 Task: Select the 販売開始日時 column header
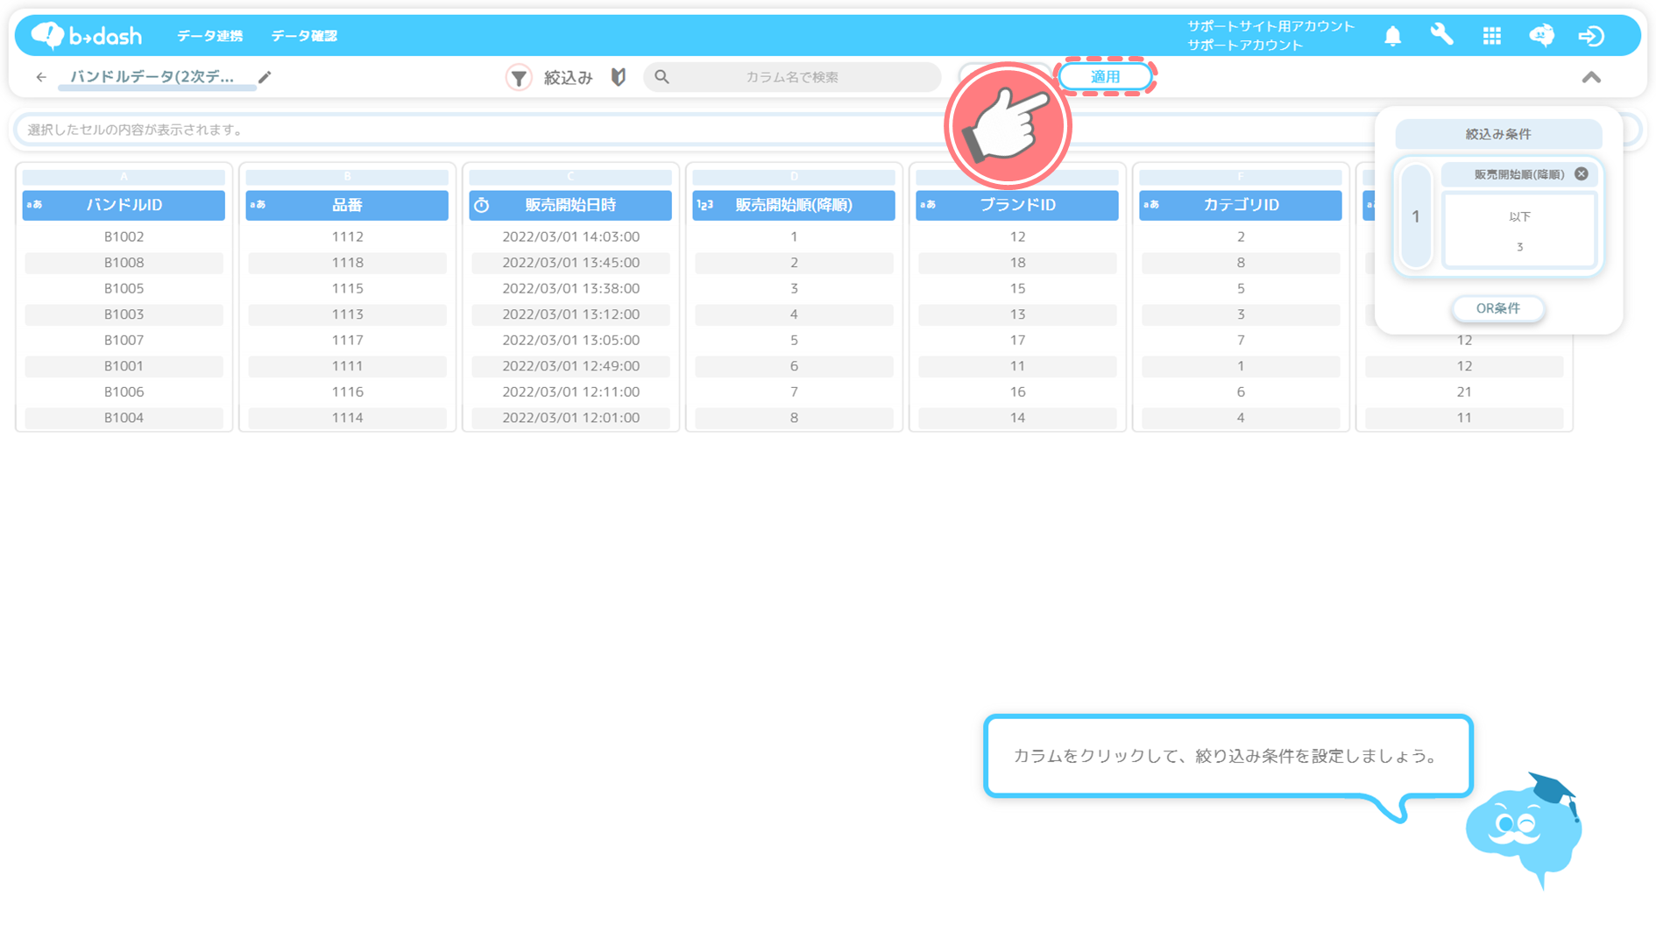tap(570, 205)
